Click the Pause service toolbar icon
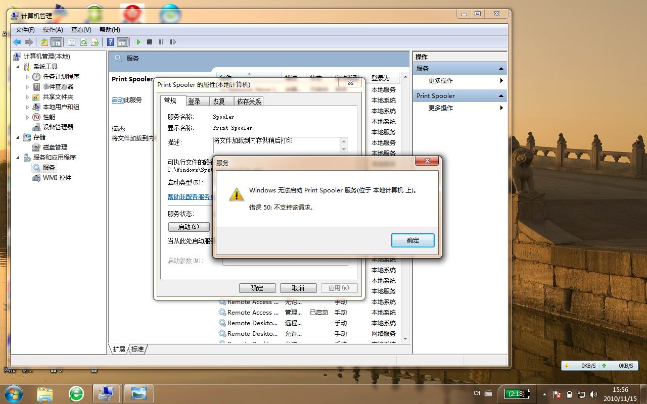 (161, 42)
